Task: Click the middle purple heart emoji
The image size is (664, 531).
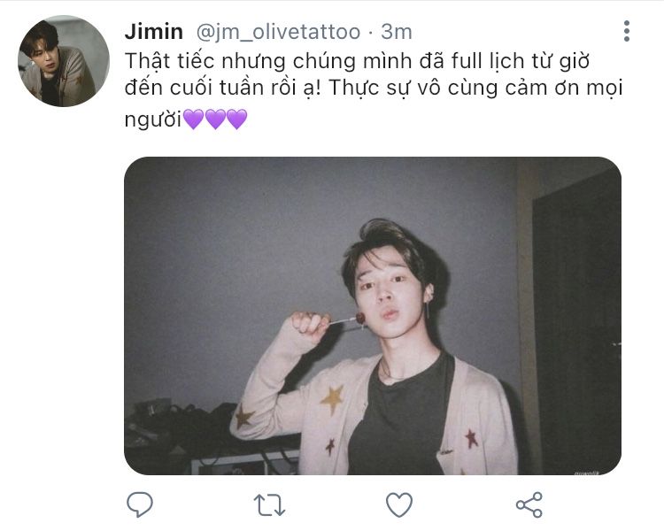Action: pyautogui.click(x=215, y=119)
